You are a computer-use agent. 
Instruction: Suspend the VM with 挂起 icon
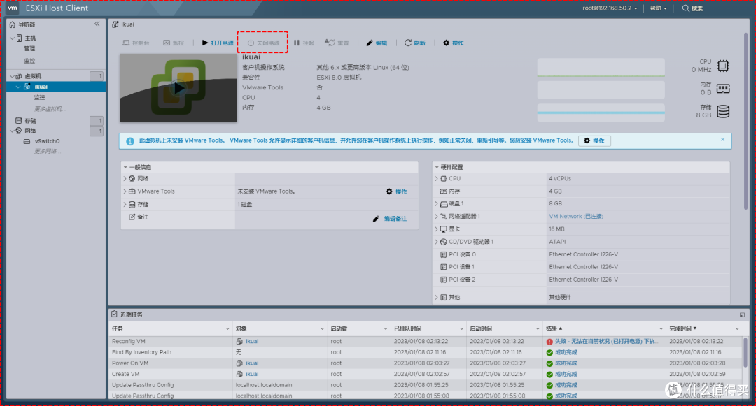point(307,43)
